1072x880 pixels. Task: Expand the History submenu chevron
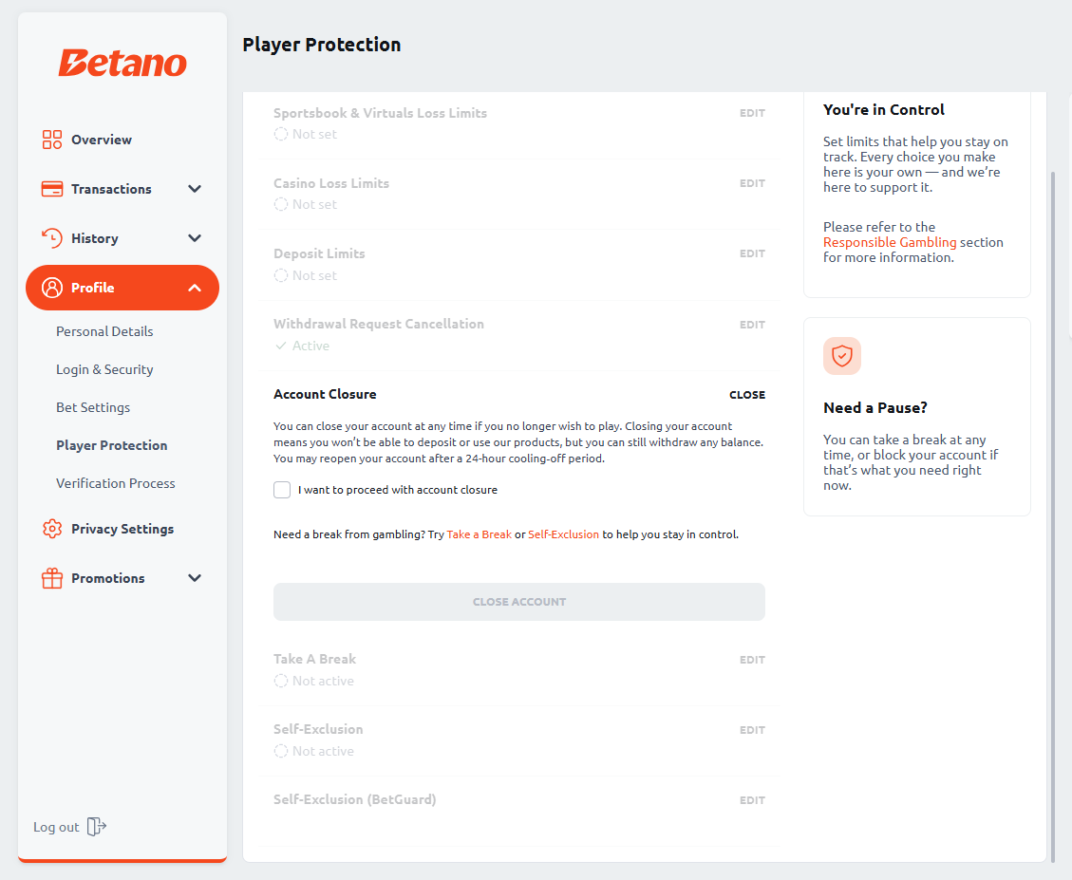pyautogui.click(x=195, y=238)
